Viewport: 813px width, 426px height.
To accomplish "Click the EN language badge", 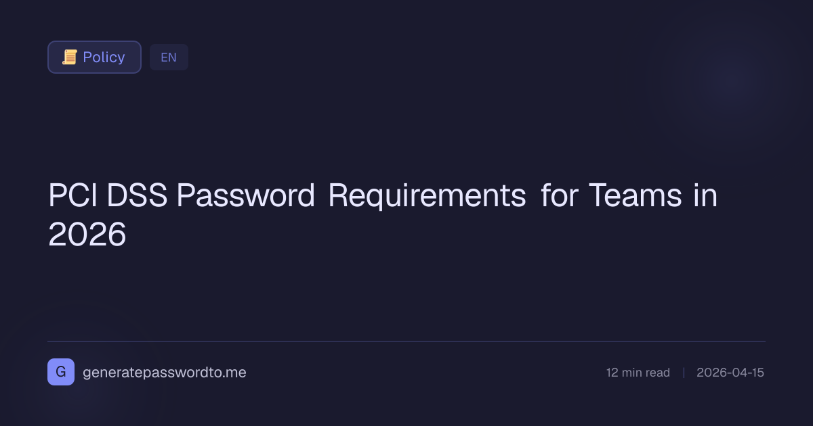I will tap(169, 57).
